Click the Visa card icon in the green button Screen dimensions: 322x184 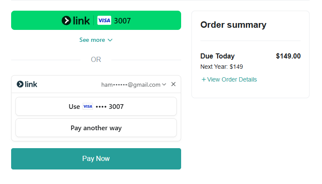click(x=104, y=20)
